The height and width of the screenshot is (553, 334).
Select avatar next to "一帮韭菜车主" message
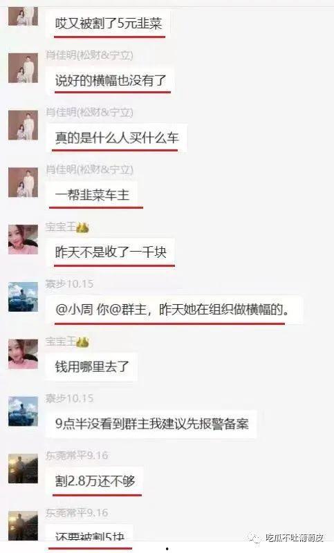23,182
